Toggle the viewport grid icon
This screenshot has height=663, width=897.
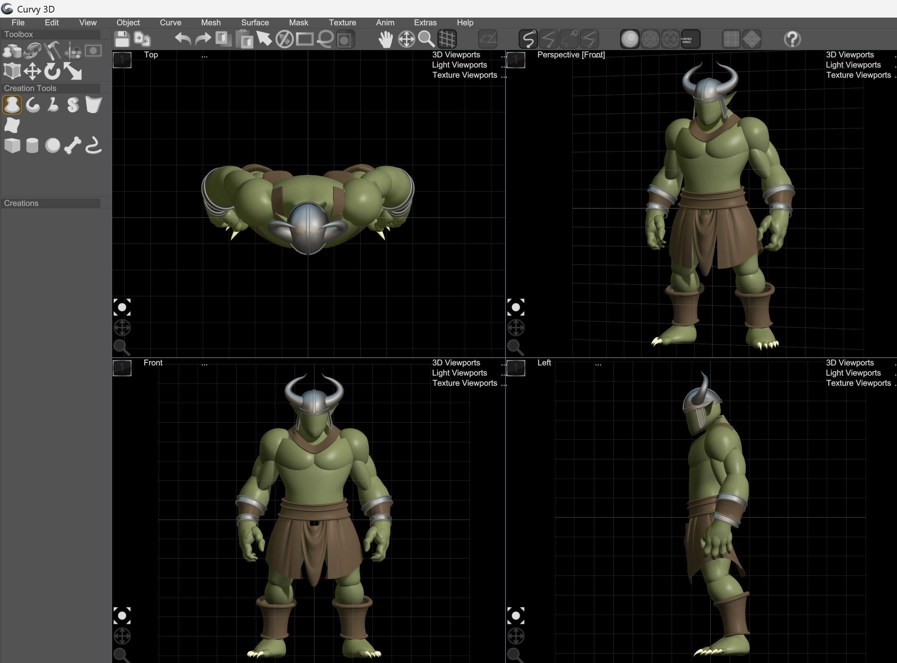(447, 39)
